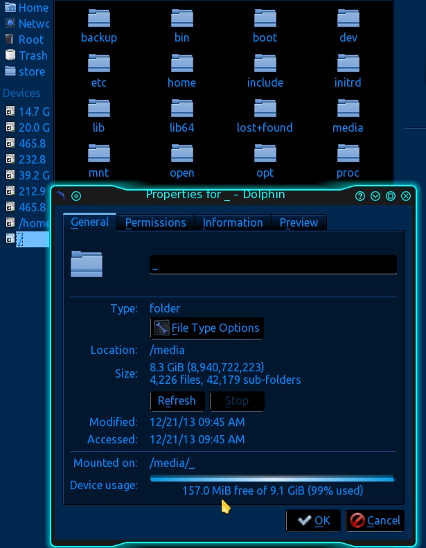The height and width of the screenshot is (548, 426).
Task: Select the 212.9 device entry
Action: 27,191
